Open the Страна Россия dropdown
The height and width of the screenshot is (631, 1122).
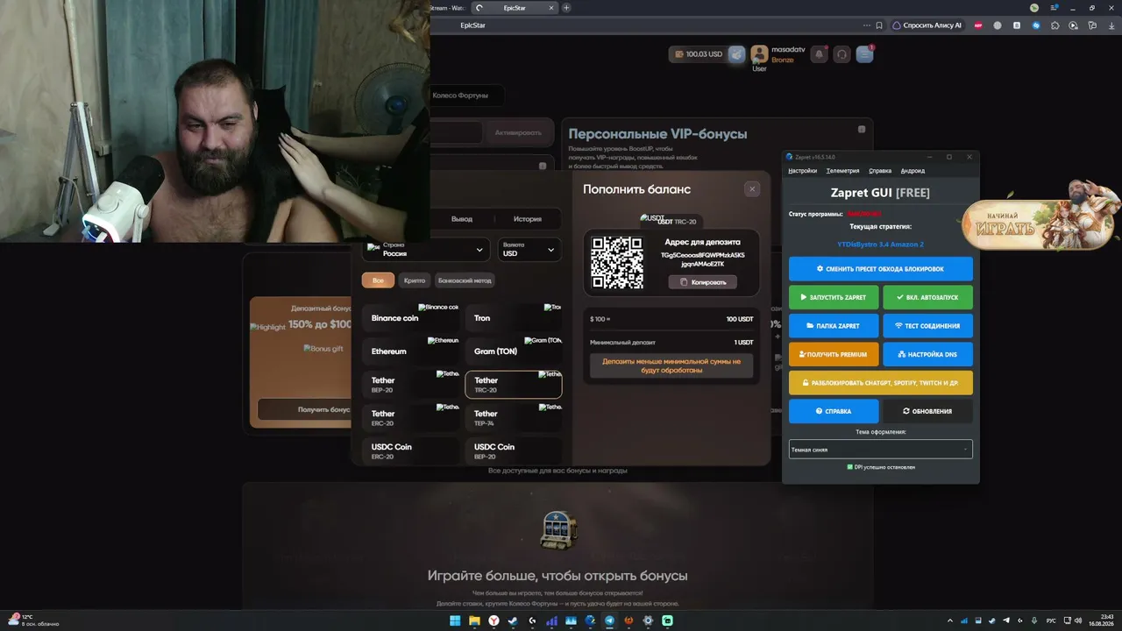[426, 250]
